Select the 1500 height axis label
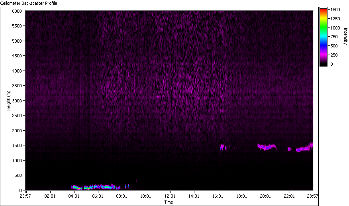Image resolution: width=349 pixels, height=206 pixels. tap(17, 145)
